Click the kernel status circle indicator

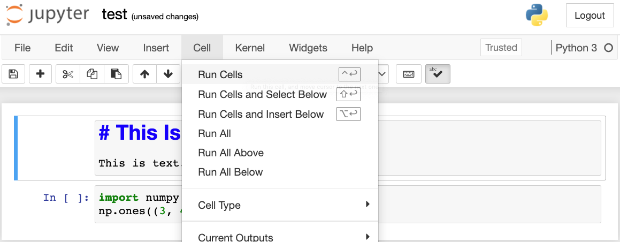coord(608,48)
